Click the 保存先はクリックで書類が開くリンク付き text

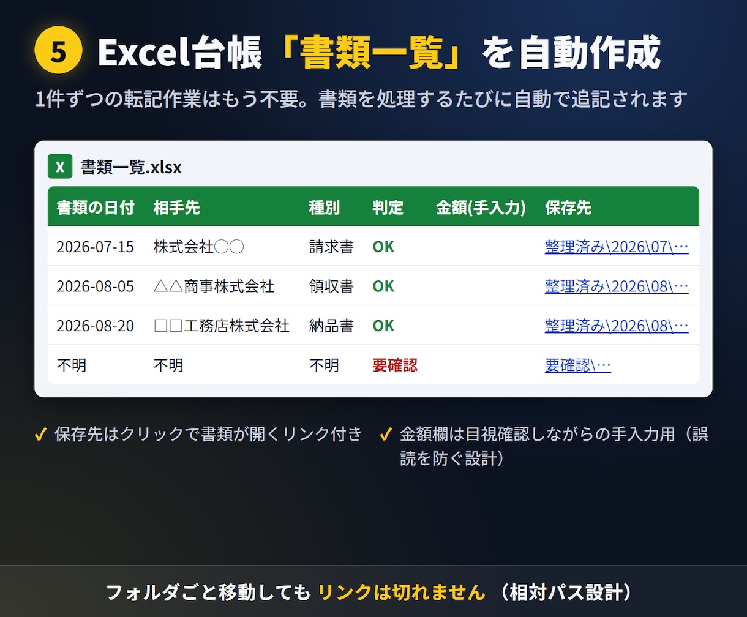(208, 435)
